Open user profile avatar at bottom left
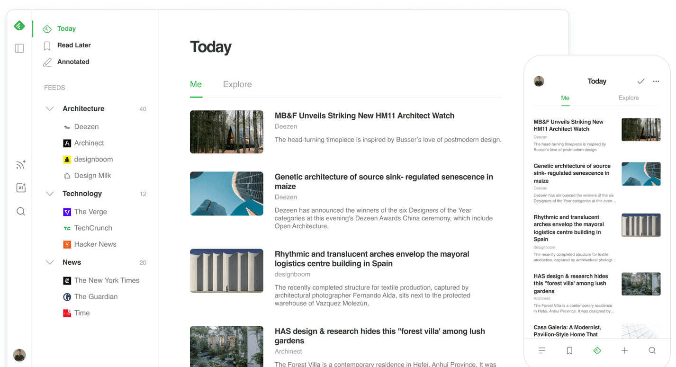Viewport: 676px width, 367px height. coord(19,355)
